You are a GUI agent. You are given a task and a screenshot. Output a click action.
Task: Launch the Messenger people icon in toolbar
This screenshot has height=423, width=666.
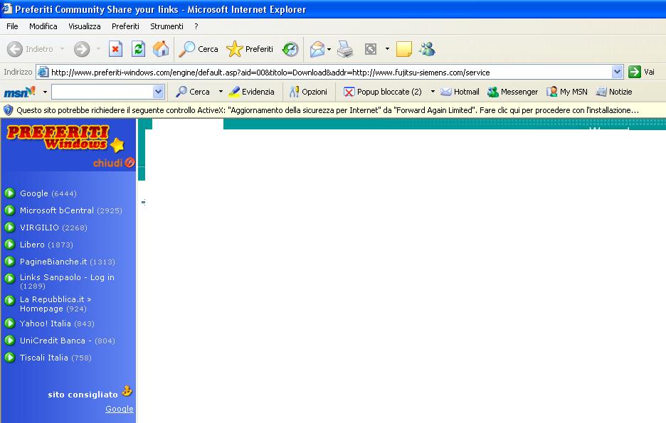coord(427,49)
